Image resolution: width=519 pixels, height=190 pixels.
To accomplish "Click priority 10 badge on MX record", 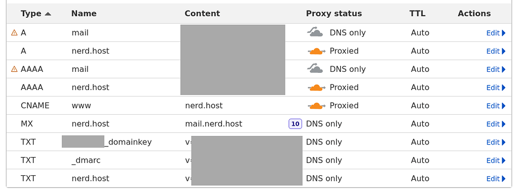I will pyautogui.click(x=295, y=124).
